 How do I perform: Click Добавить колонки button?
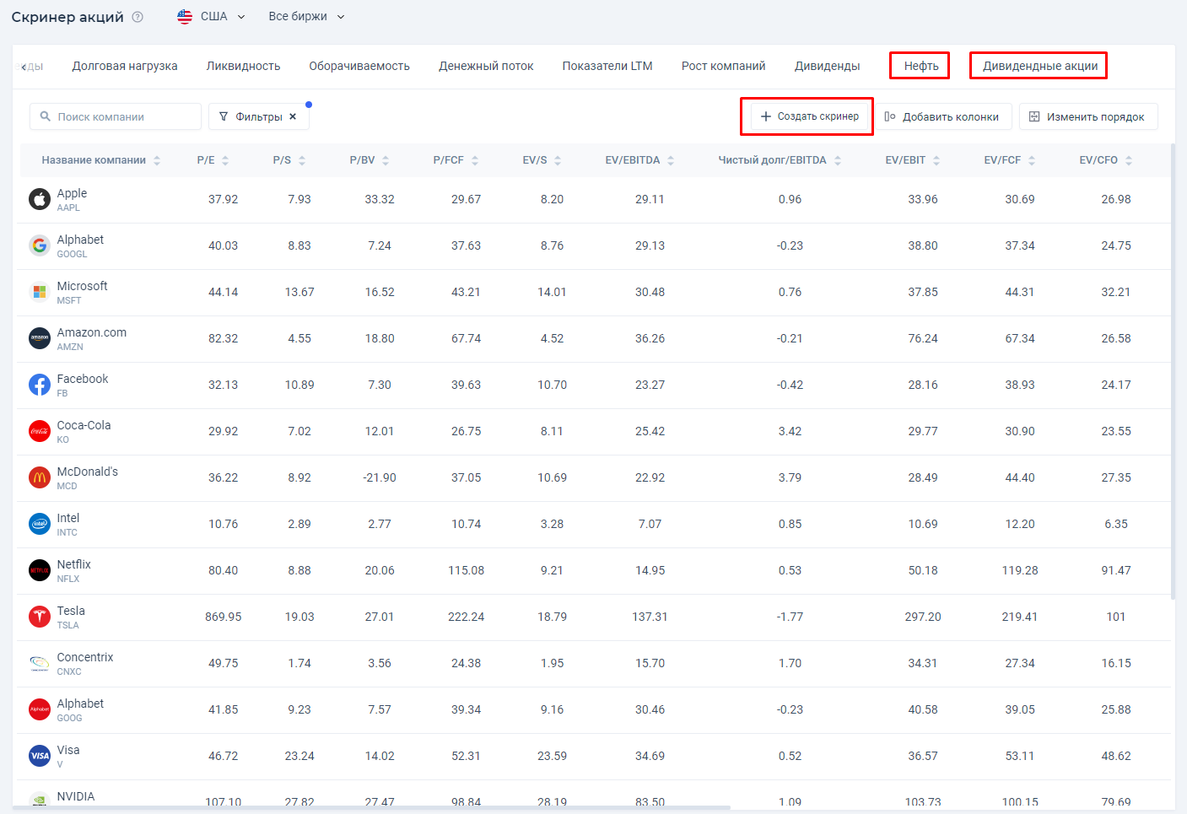click(x=942, y=116)
